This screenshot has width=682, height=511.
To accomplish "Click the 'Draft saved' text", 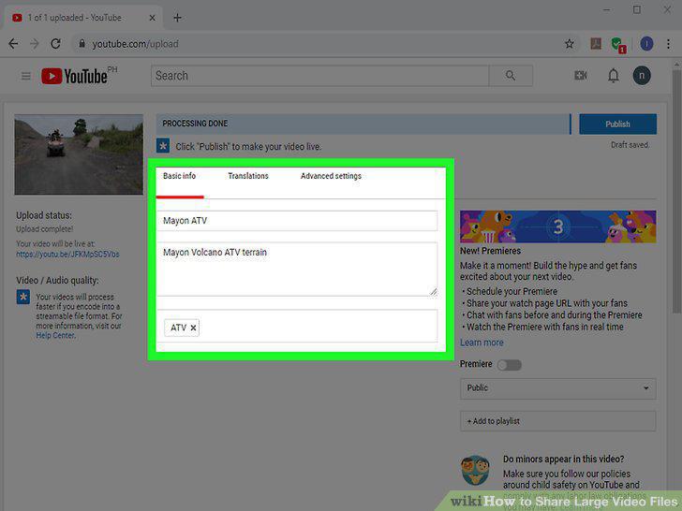I will [630, 145].
